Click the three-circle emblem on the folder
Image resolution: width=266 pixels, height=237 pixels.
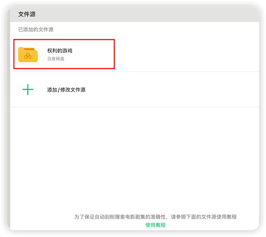(x=28, y=56)
